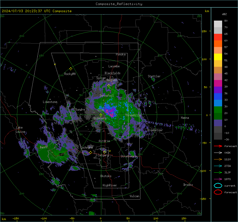Click the 65 dBZ red color swatch
238x222 pixels.
(x=218, y=37)
